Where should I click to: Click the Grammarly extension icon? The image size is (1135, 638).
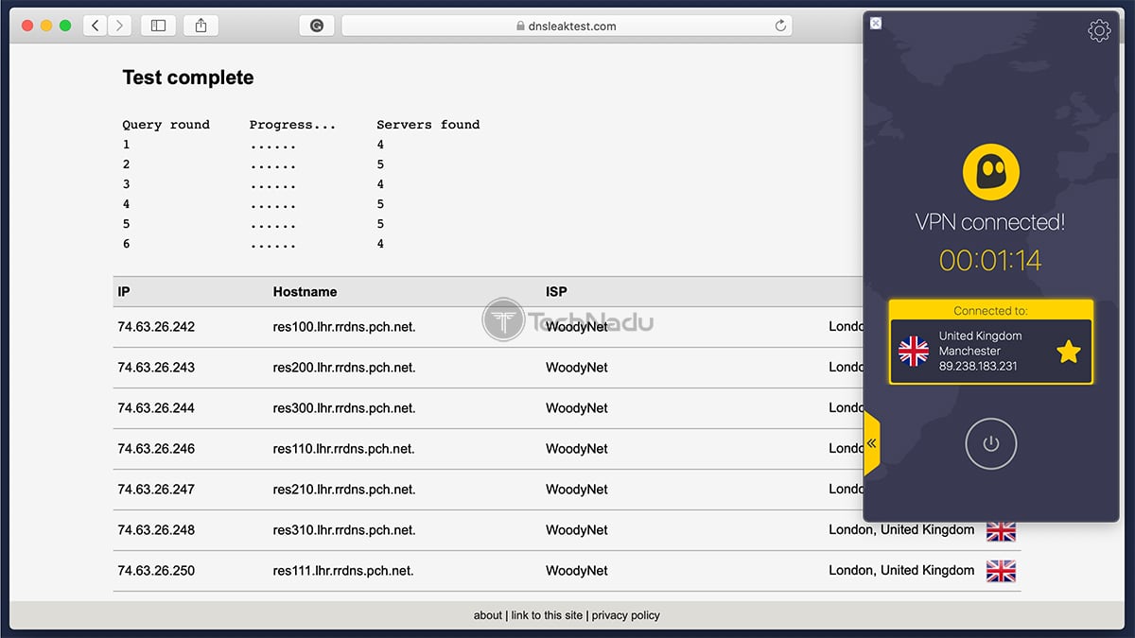[x=317, y=26]
